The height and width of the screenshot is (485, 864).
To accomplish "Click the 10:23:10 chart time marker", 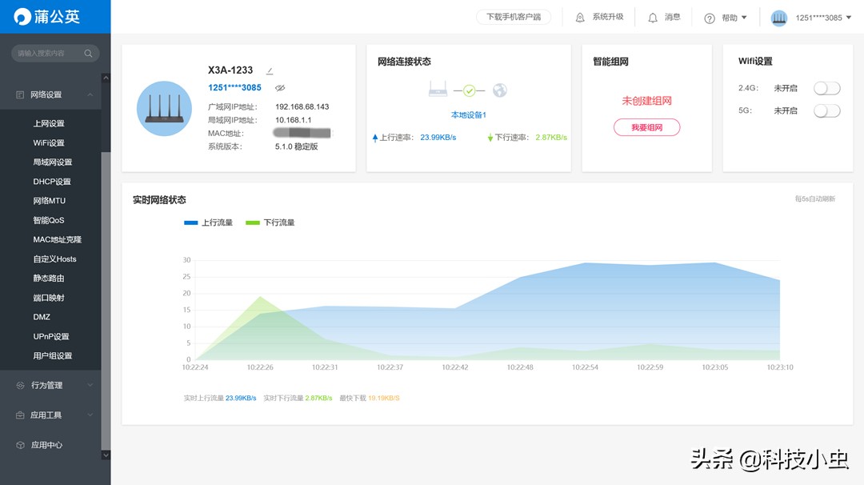I will tap(780, 367).
